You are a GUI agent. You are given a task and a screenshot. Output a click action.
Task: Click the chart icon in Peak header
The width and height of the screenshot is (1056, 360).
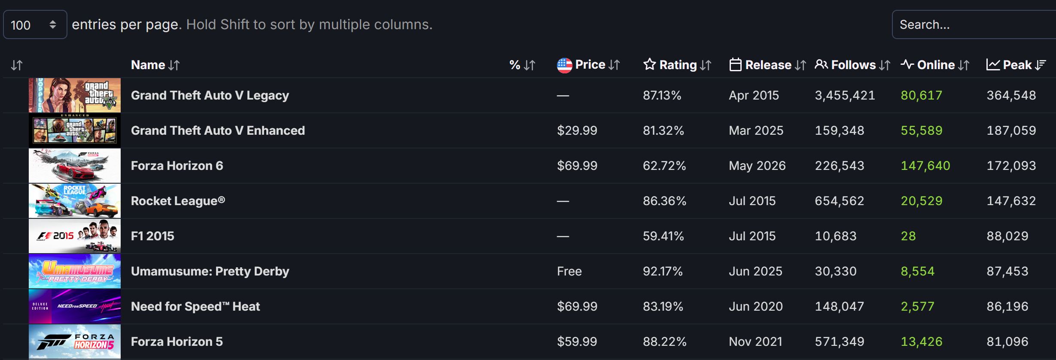pyautogui.click(x=993, y=65)
